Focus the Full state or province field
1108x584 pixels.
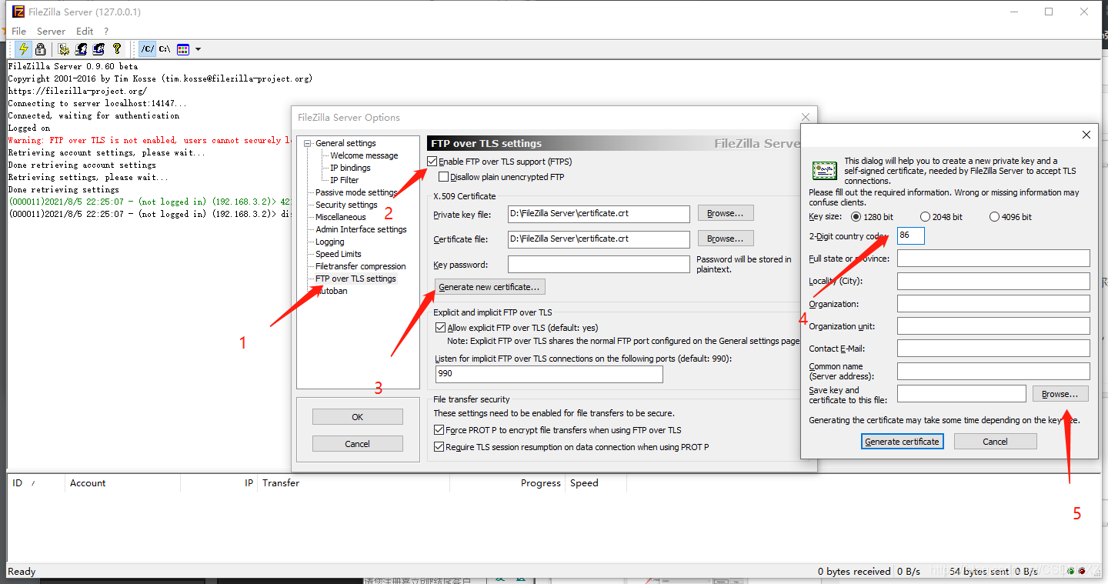click(993, 259)
